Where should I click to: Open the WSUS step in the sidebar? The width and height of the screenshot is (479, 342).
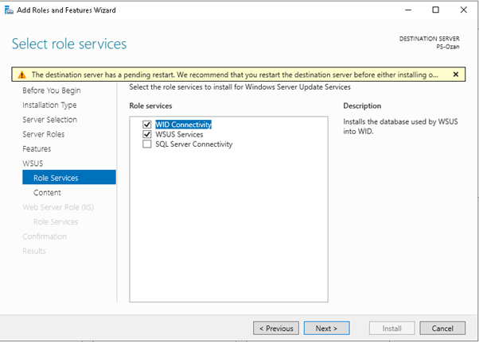(x=33, y=163)
